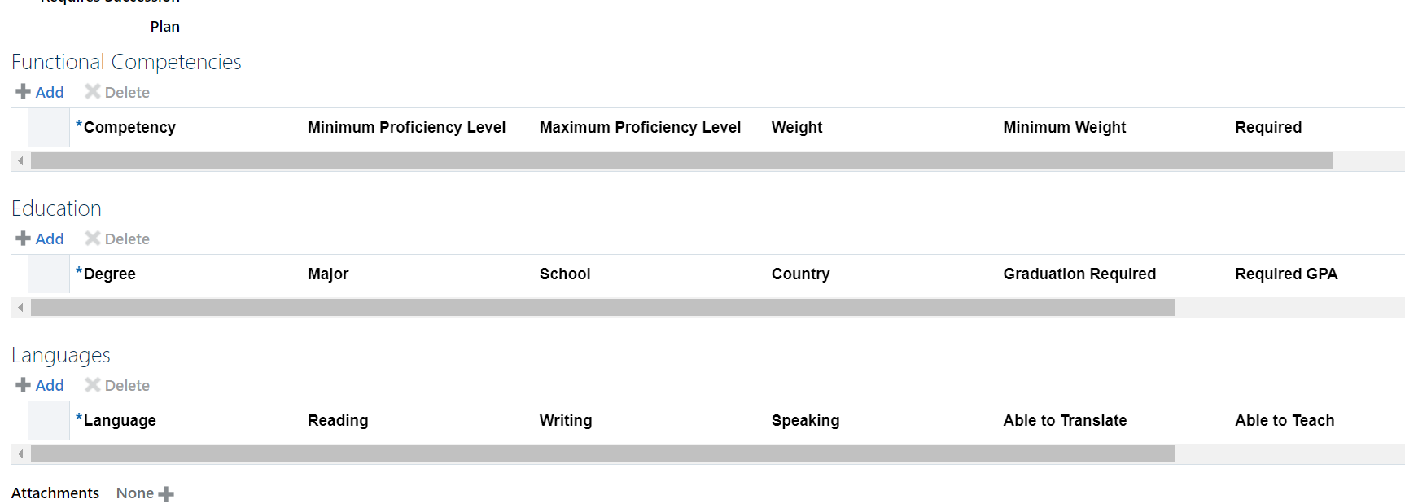
Task: Click the Attachments label
Action: [x=55, y=493]
